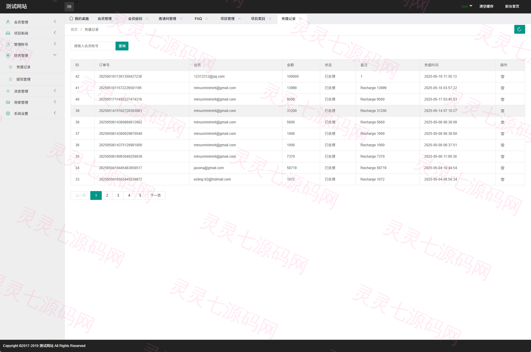Click 清空缓存 in top bar
Image resolution: width=531 pixels, height=352 pixels.
point(486,6)
